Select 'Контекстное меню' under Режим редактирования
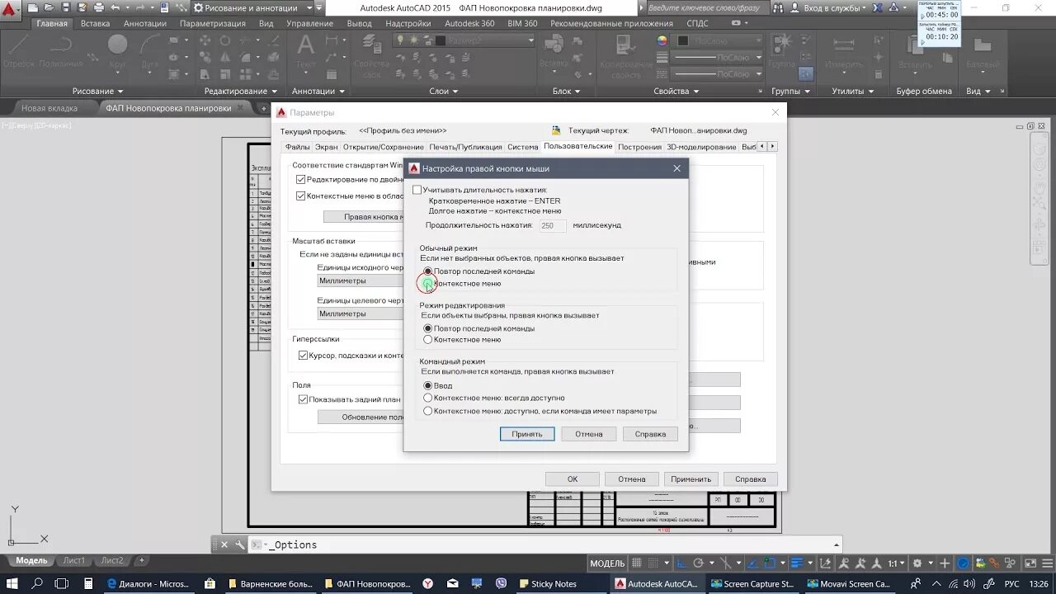 (427, 339)
